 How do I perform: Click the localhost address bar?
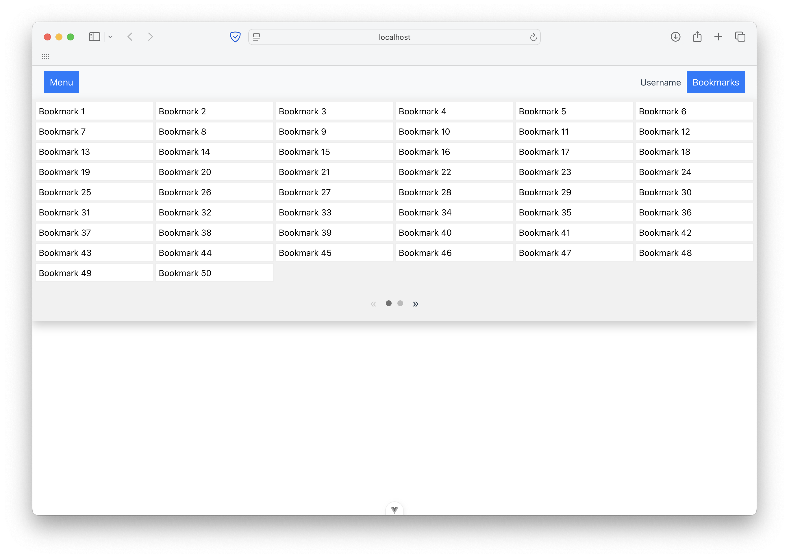tap(394, 37)
